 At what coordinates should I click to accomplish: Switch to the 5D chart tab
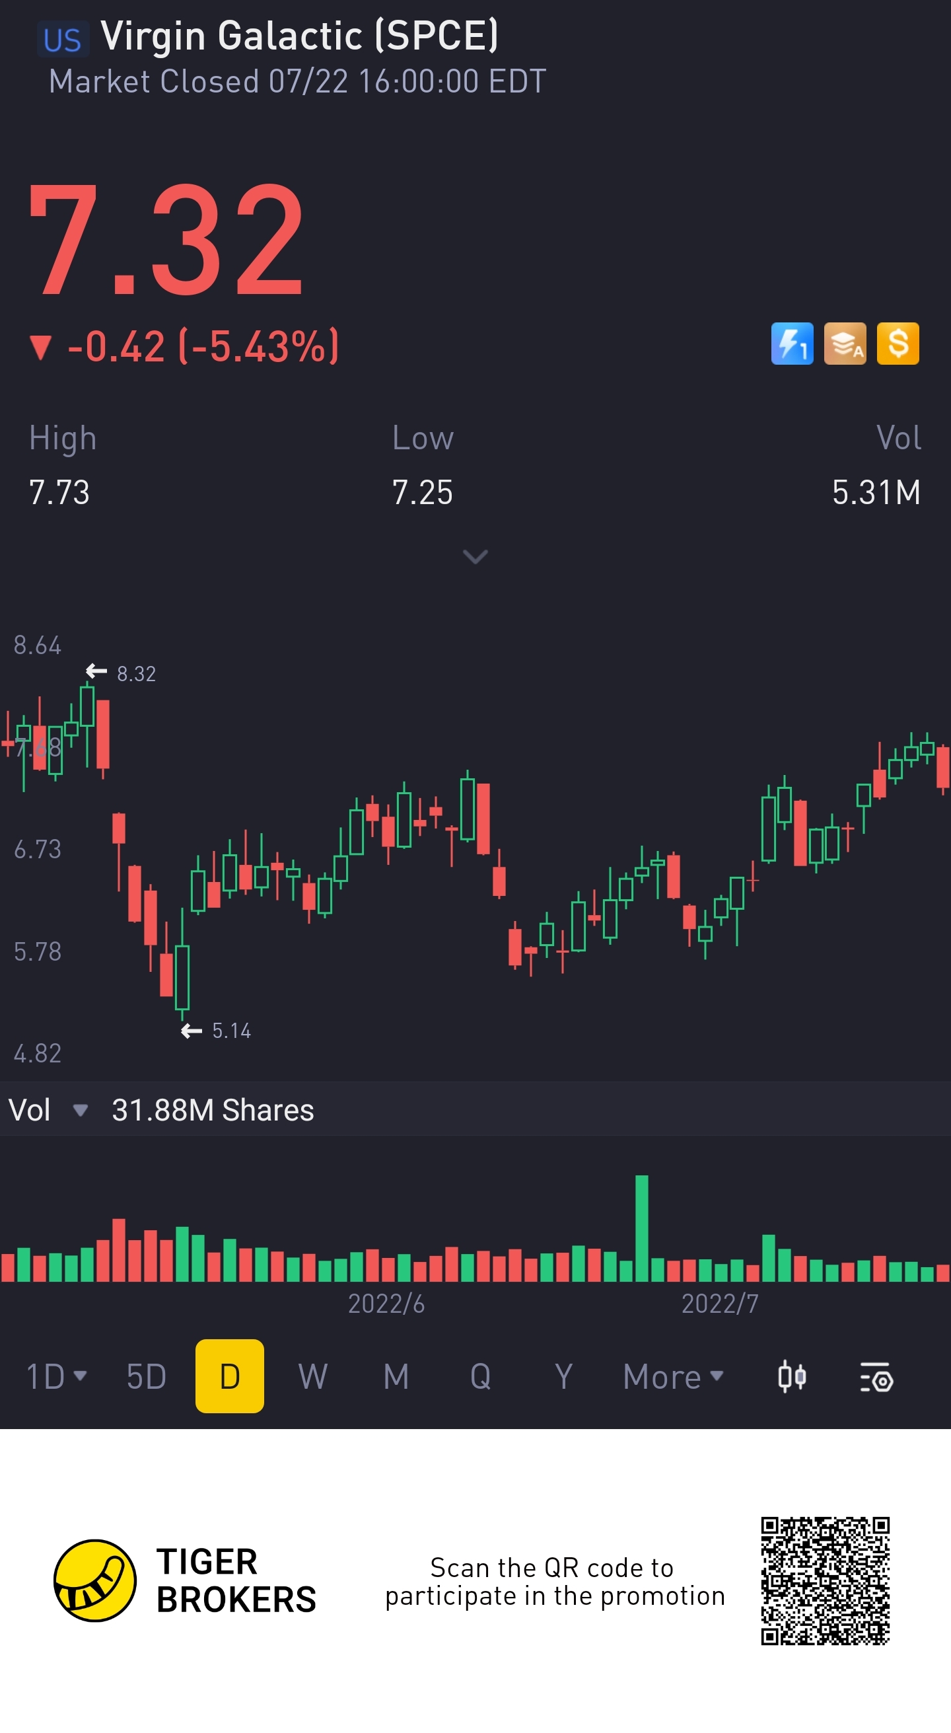point(147,1376)
